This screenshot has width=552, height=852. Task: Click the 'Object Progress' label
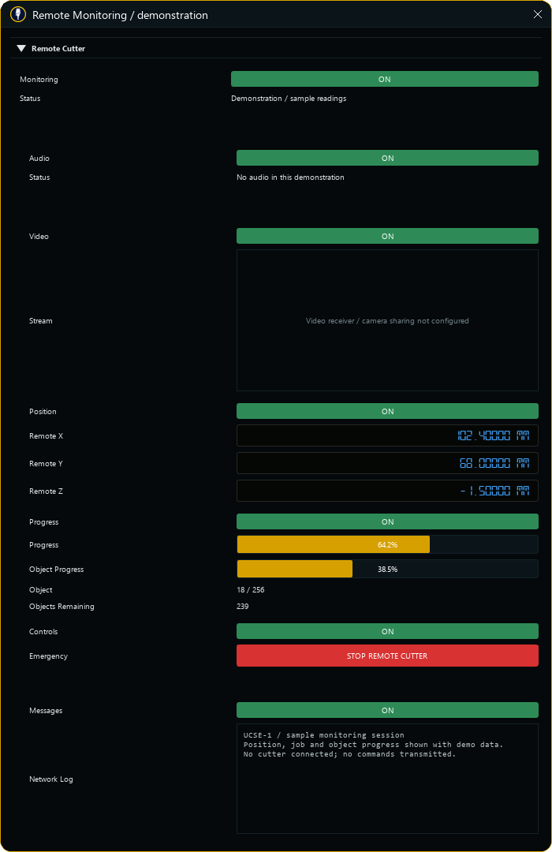pos(57,570)
